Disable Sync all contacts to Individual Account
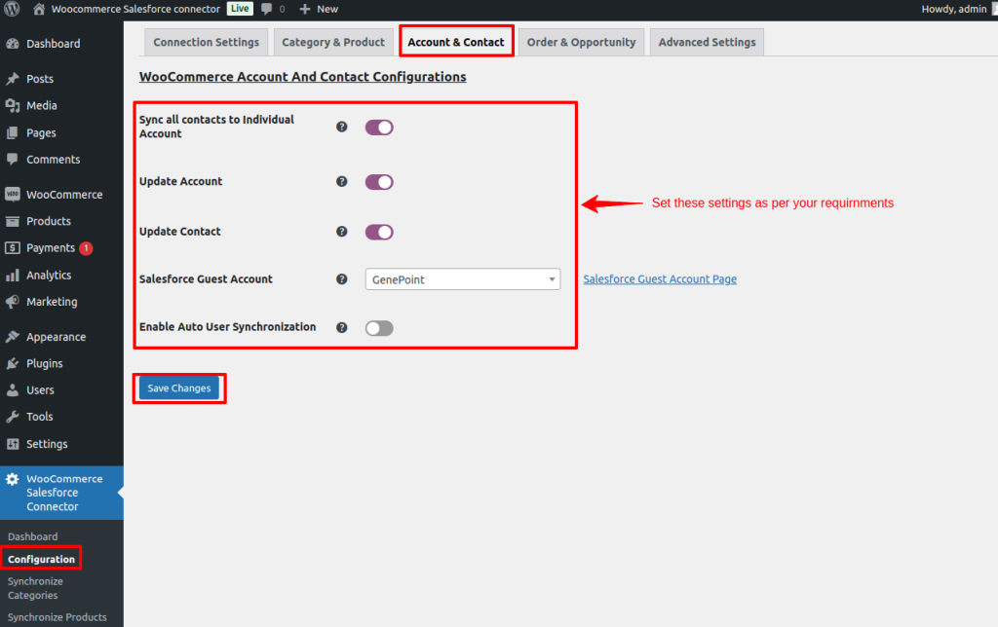Image resolution: width=998 pixels, height=627 pixels. [379, 128]
